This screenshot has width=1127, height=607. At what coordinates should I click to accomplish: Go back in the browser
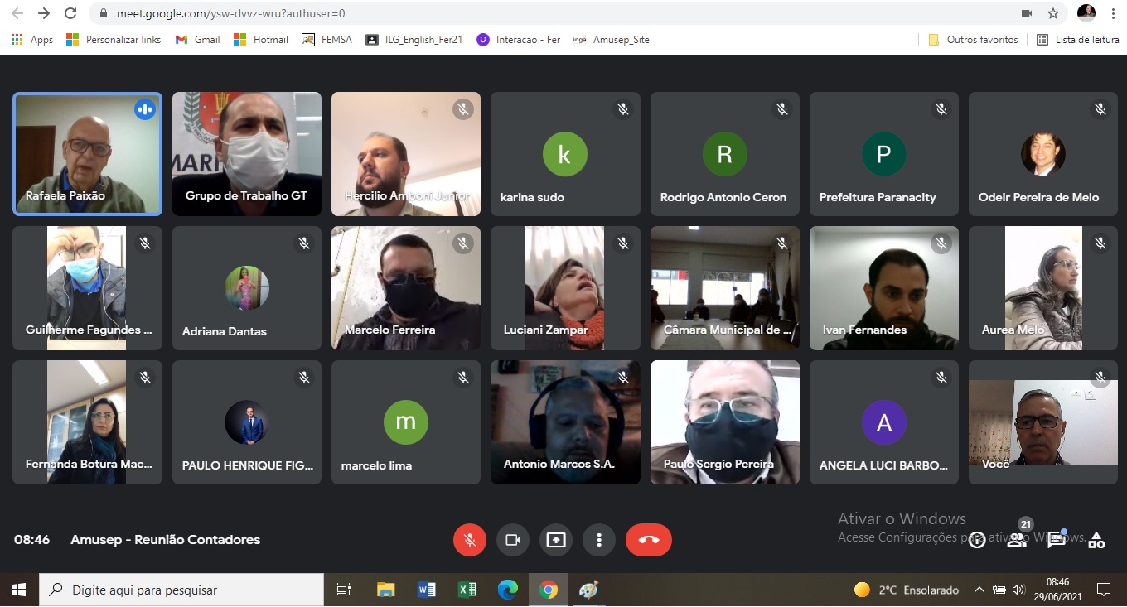(17, 13)
